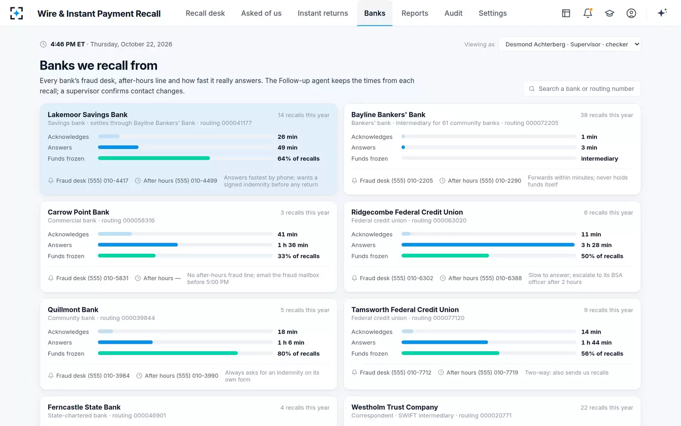Click the Fraud desk bell icon for Carrow Point Bank
This screenshot has width=681, height=426.
click(x=51, y=278)
